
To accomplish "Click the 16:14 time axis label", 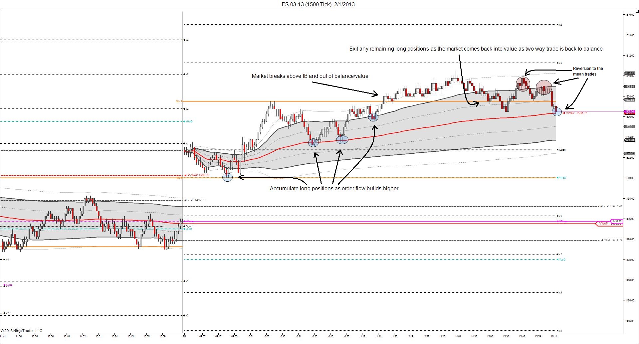I will pyautogui.click(x=554, y=336).
